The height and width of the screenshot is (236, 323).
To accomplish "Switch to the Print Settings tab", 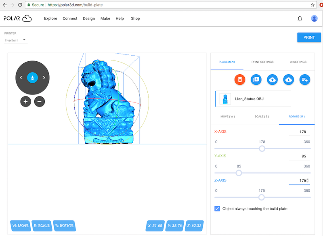I will click(x=262, y=62).
